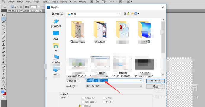
Task: Select the Horizontal Type tool
Action: coord(4,70)
